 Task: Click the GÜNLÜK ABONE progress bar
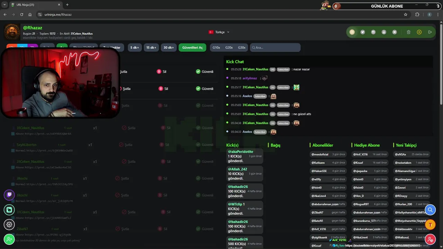pos(387,6)
